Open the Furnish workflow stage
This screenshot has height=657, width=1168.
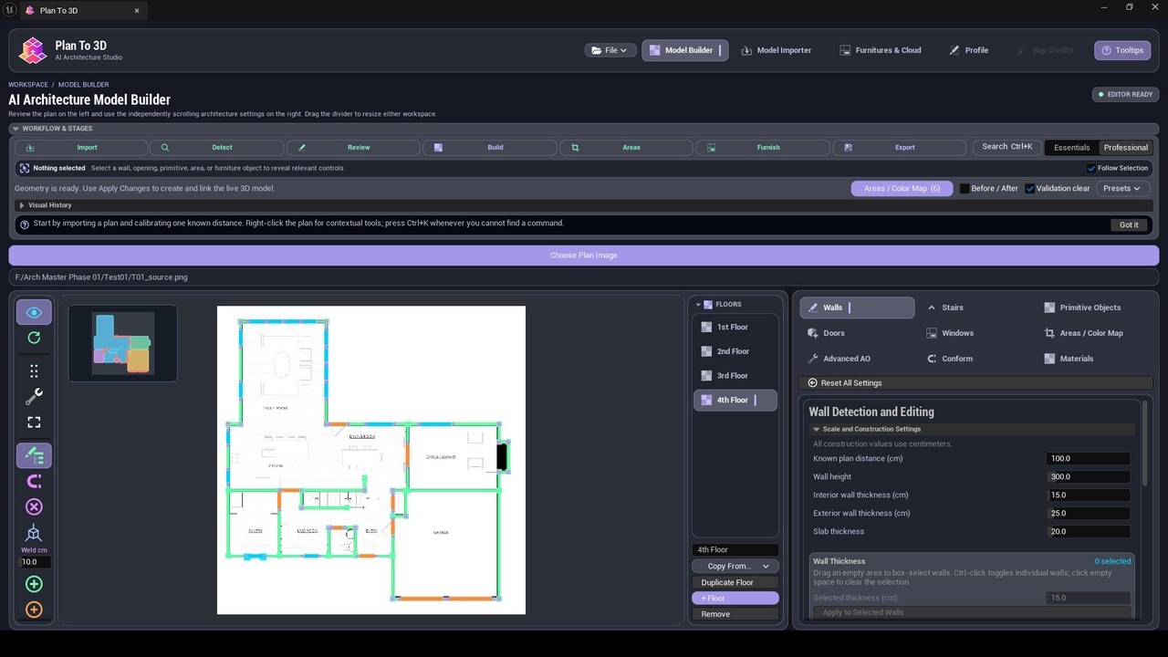[763, 147]
